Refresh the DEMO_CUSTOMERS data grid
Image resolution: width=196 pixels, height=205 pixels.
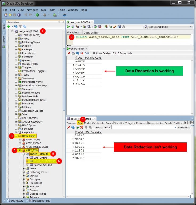coord(73,127)
